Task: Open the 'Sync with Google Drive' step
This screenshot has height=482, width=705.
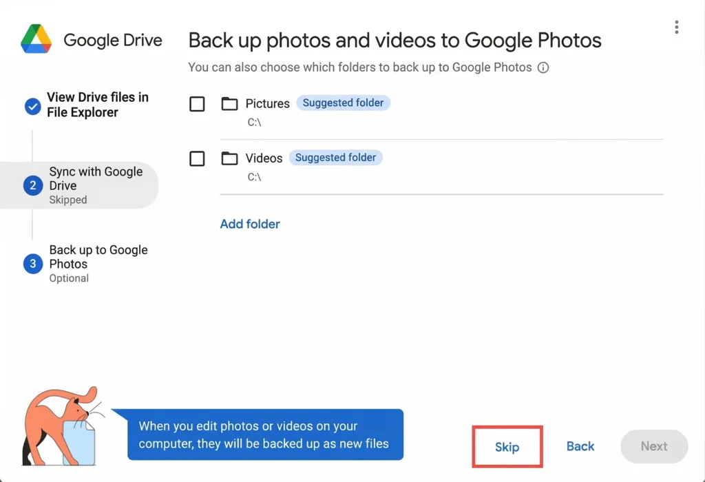Action: (x=95, y=179)
